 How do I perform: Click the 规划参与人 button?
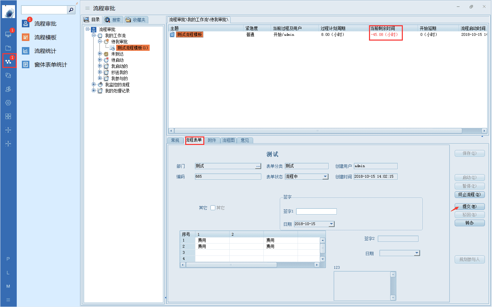coord(469,260)
